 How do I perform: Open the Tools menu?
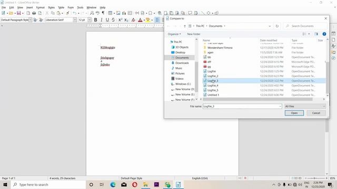click(x=80, y=7)
